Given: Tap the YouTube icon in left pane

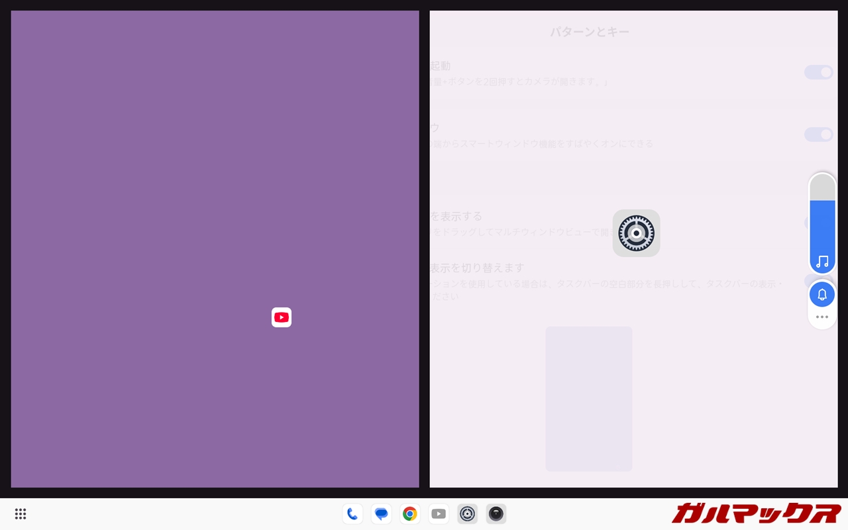Looking at the screenshot, I should pyautogui.click(x=282, y=317).
